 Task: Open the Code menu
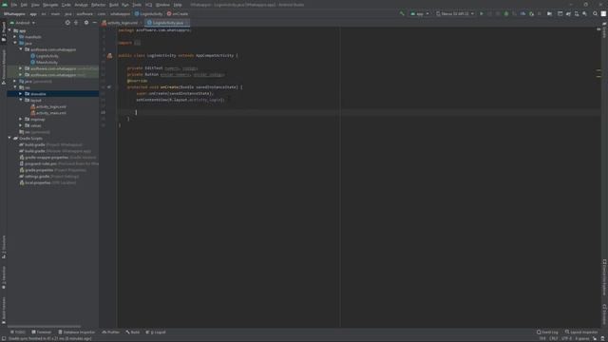[x=66, y=5]
